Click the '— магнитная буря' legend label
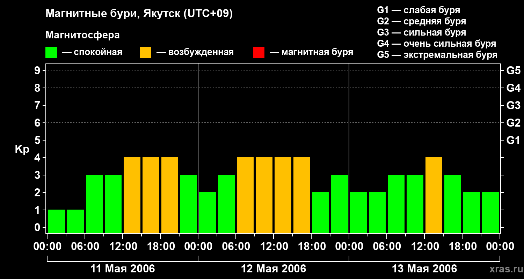524x279 pixels. click(x=311, y=53)
